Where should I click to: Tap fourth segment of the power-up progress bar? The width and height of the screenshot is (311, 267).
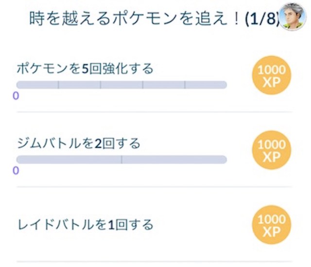tap(164, 85)
